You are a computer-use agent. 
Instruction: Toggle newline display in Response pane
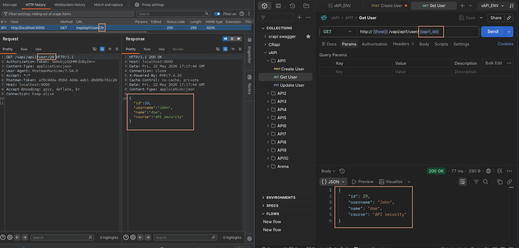click(233, 49)
